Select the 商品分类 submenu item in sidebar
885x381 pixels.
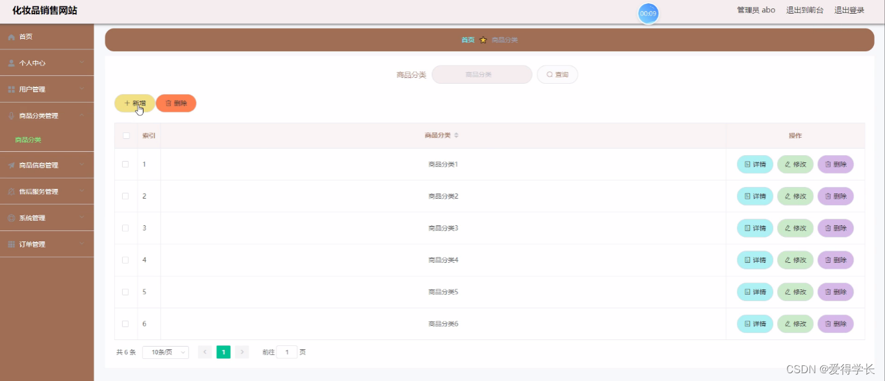pos(47,140)
